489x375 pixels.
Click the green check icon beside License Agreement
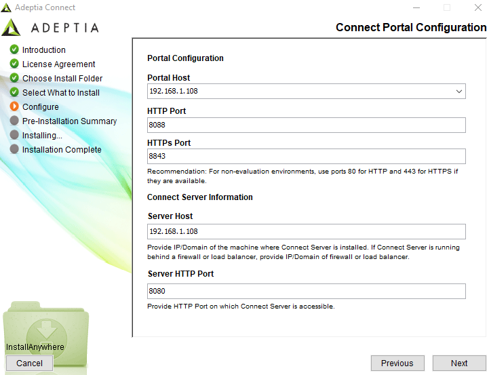coord(14,64)
